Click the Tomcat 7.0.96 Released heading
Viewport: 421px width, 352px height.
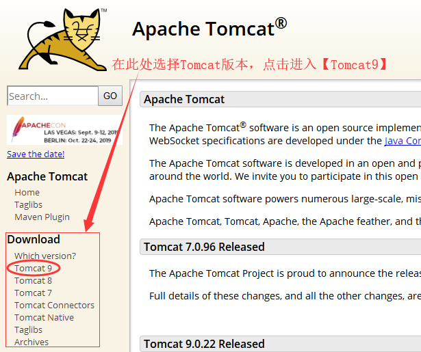coord(204,247)
